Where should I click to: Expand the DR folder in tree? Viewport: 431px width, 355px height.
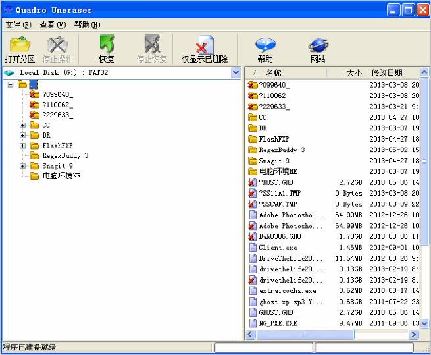click(23, 136)
